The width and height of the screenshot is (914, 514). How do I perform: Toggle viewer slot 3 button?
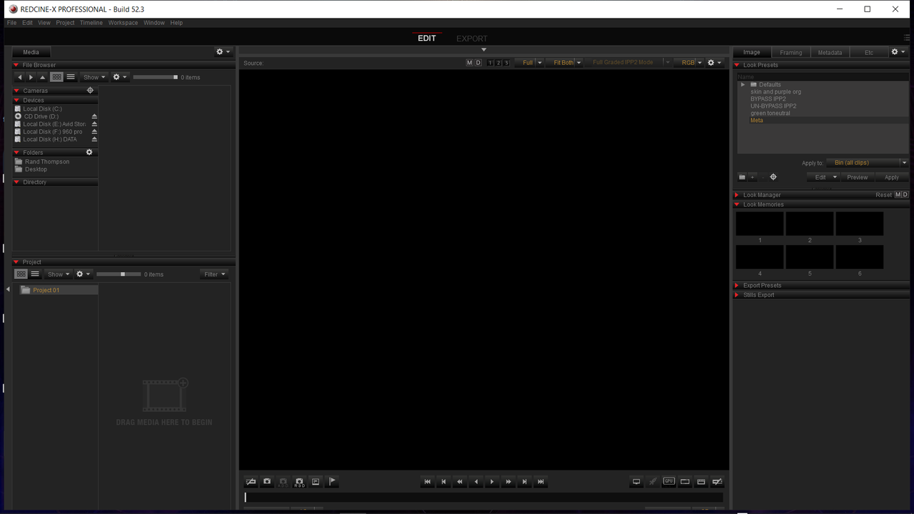click(506, 63)
